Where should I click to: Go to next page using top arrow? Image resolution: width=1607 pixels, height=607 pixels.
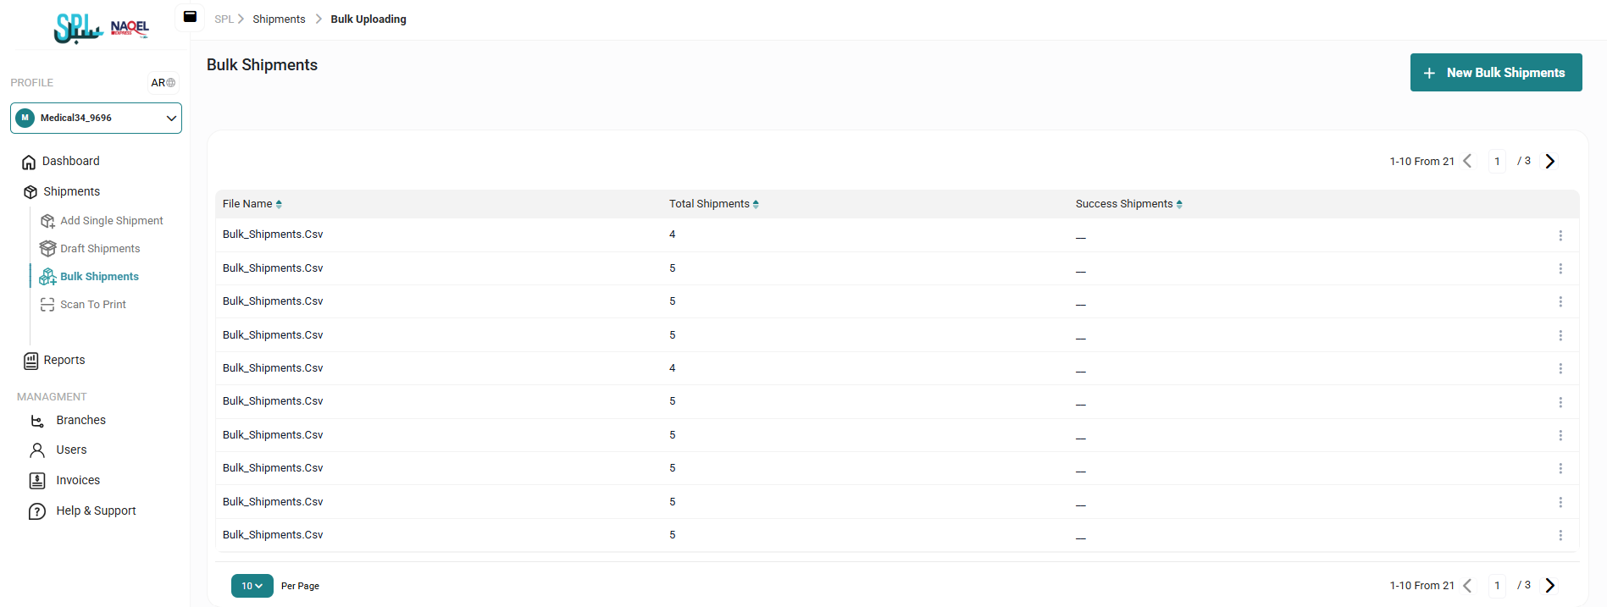1549,162
